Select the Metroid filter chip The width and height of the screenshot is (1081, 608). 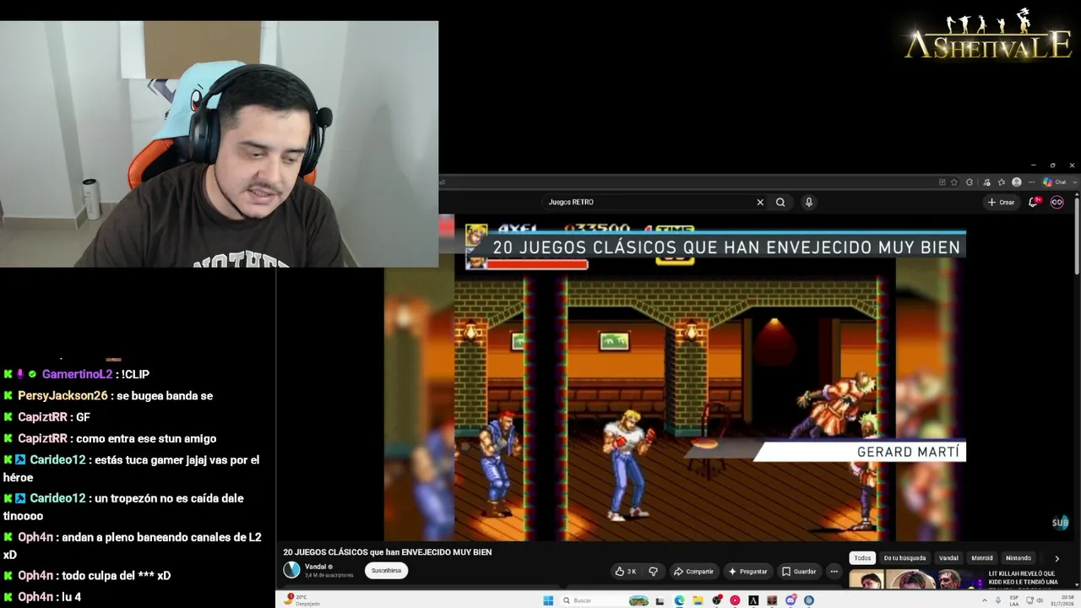pos(981,558)
